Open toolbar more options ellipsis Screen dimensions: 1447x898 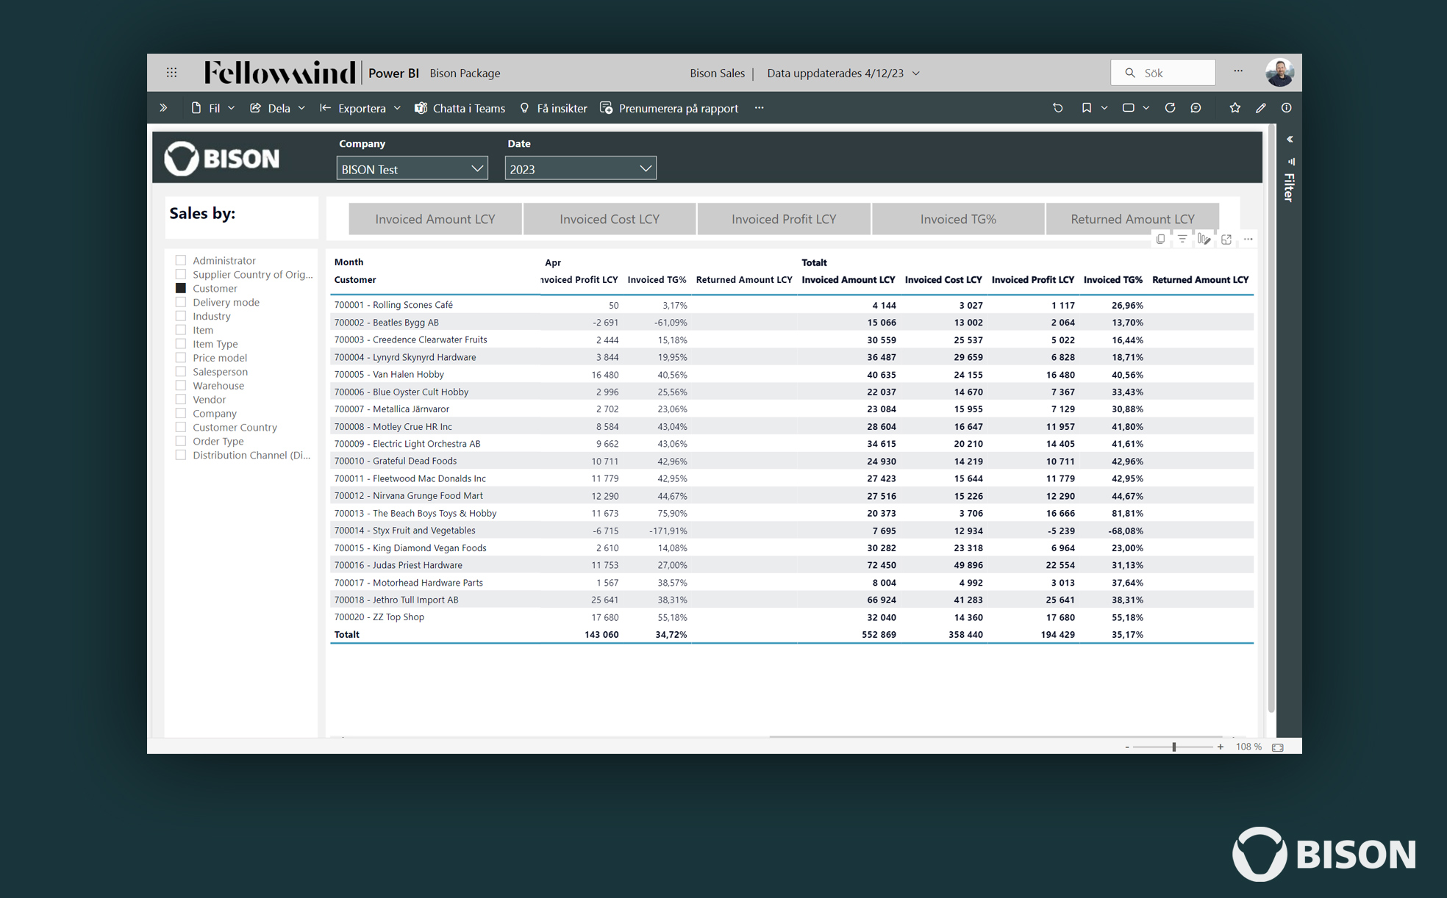pyautogui.click(x=759, y=108)
